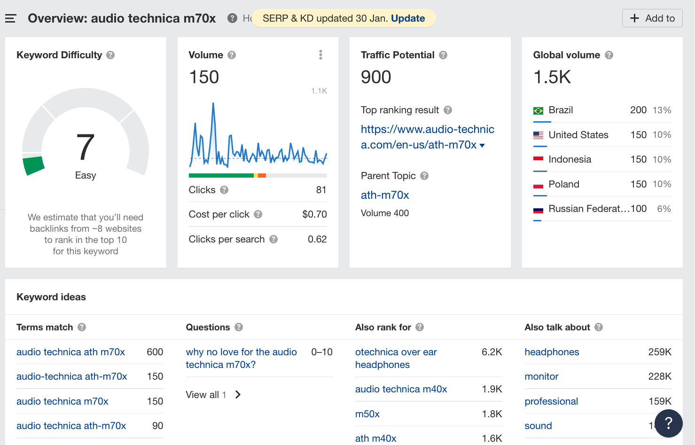
Task: Click the Add to button
Action: click(652, 18)
